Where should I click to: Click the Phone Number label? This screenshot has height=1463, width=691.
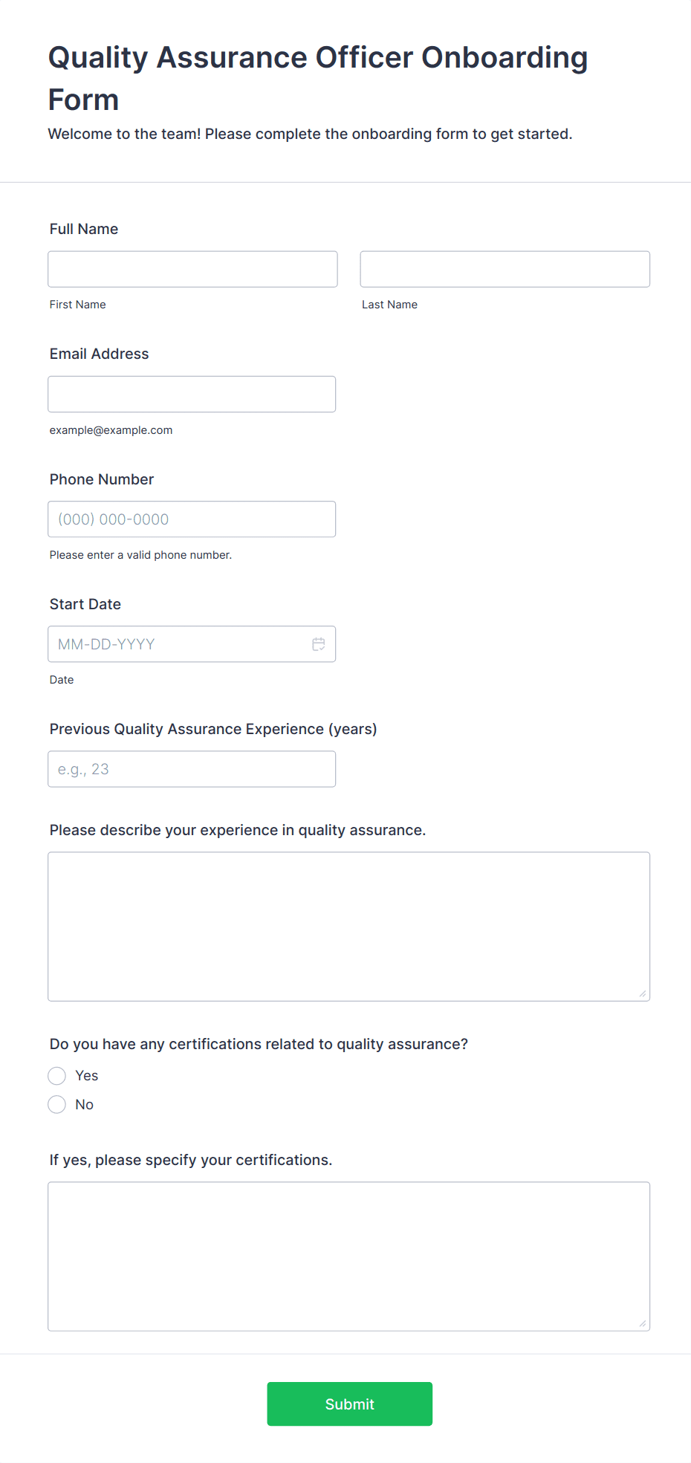(x=102, y=479)
